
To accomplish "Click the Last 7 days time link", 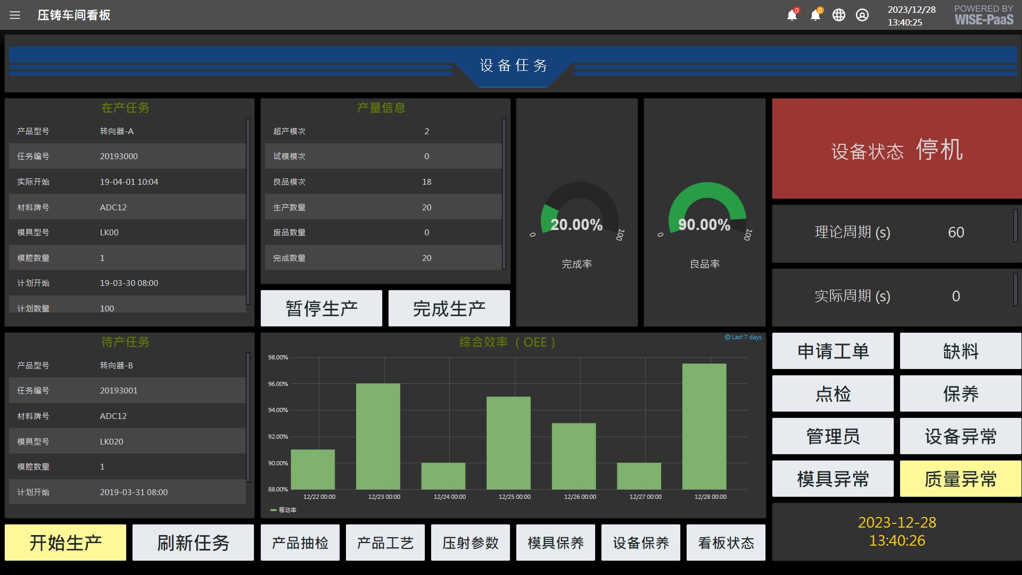I will tap(743, 337).
